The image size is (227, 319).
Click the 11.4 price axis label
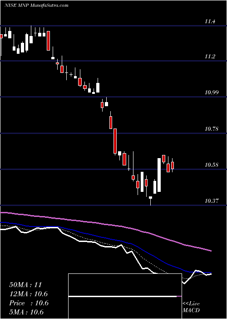pyautogui.click(x=210, y=21)
